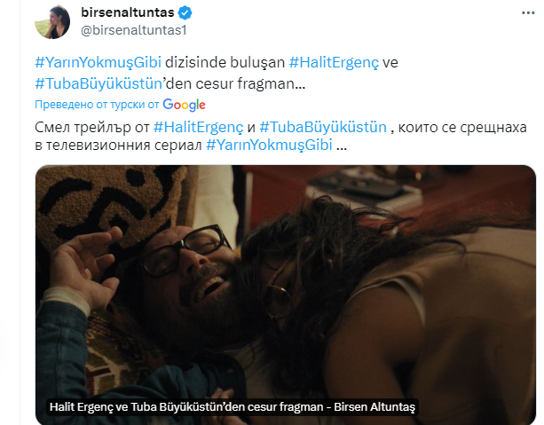Open birsenaltuntas profile avatar picture

pyautogui.click(x=52, y=22)
